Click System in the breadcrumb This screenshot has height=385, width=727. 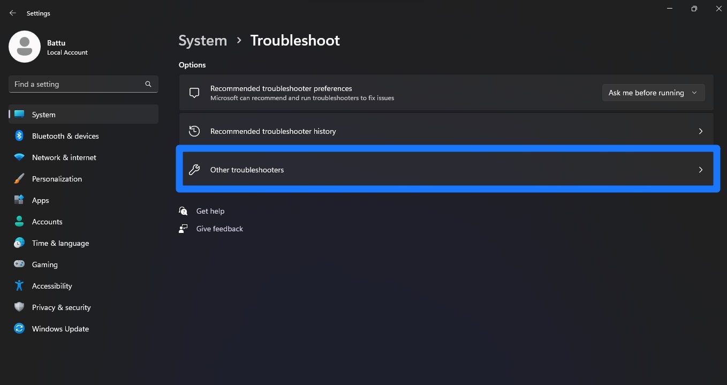(x=202, y=40)
